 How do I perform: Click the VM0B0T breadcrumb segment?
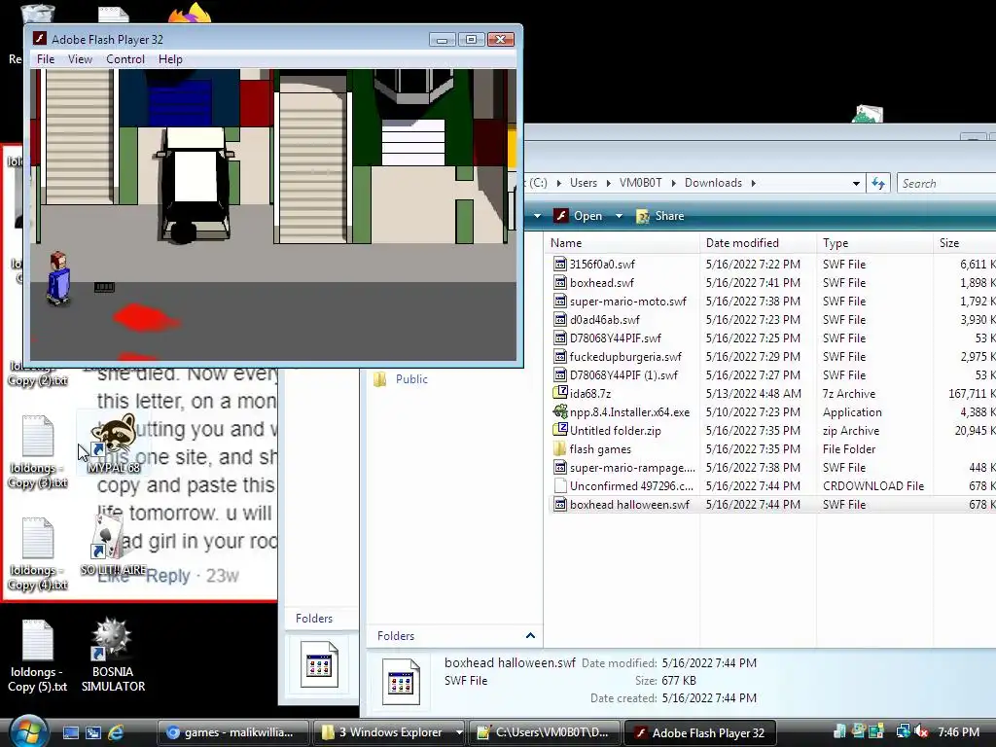pos(640,183)
